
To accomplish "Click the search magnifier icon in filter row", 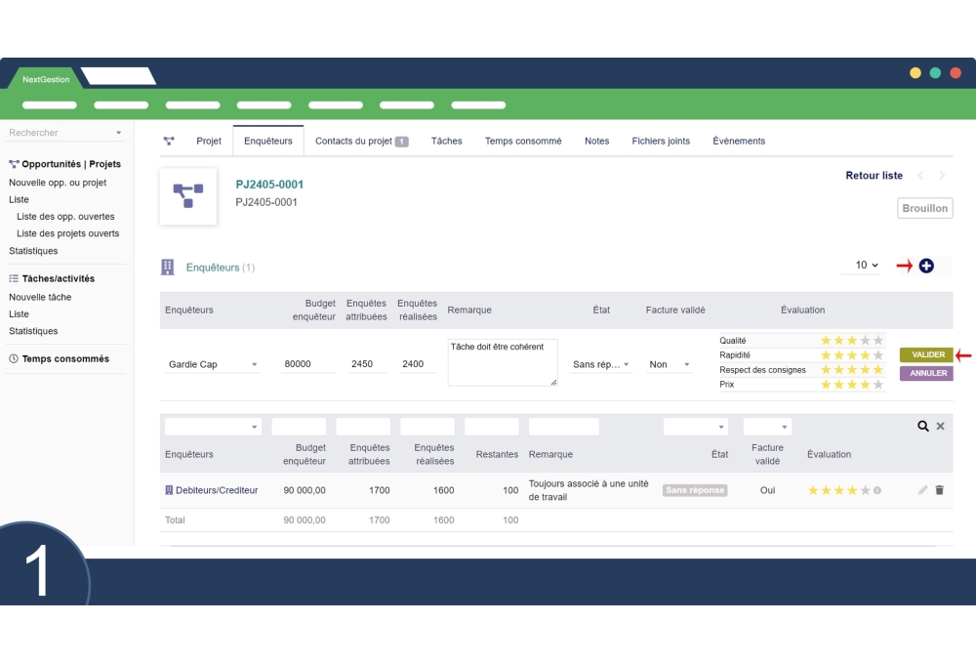I will coord(923,427).
